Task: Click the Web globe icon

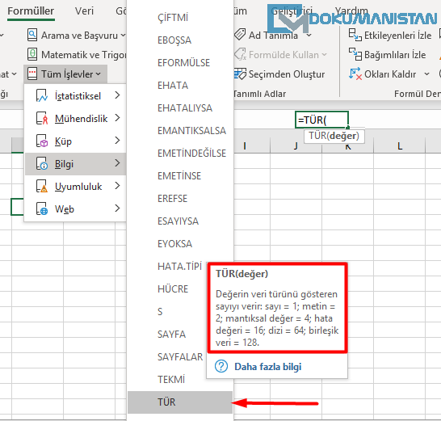Action: click(x=42, y=208)
